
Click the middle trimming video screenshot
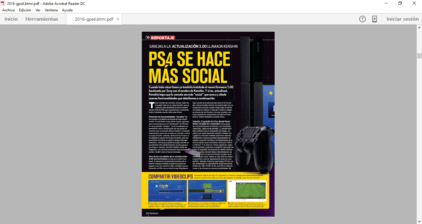tap(207, 191)
